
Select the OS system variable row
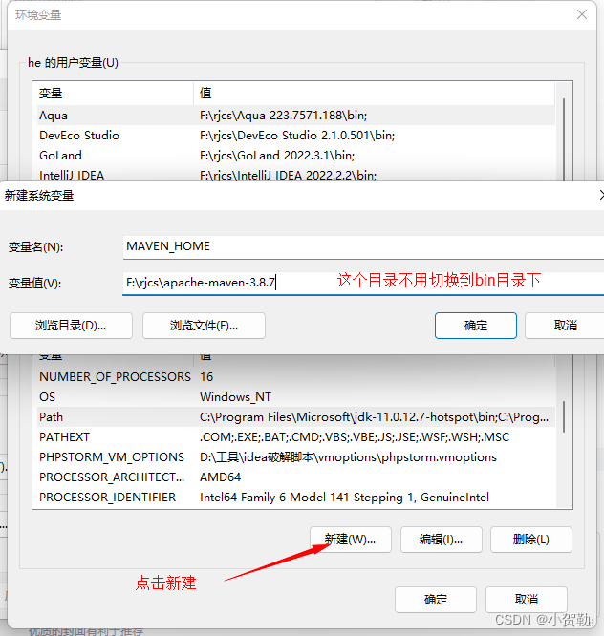(296, 396)
